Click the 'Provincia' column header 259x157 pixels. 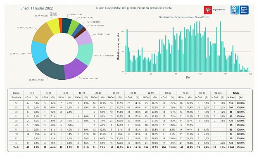16,98
